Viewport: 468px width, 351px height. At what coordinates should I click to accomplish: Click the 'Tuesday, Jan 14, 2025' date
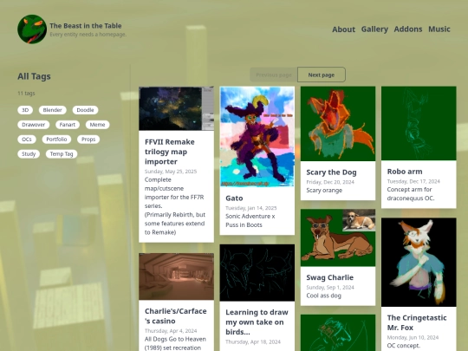tap(251, 208)
